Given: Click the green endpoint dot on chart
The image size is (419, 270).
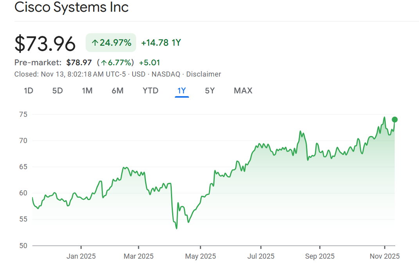Looking at the screenshot, I should (x=395, y=120).
